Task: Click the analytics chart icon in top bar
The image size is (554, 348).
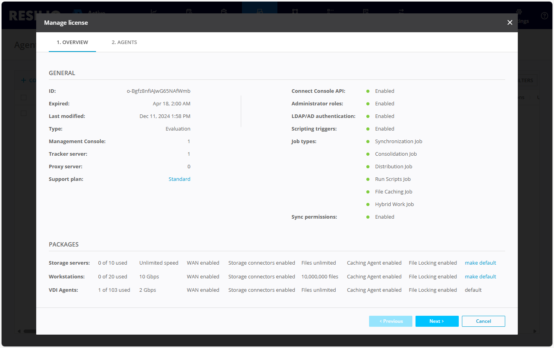Action: [153, 11]
